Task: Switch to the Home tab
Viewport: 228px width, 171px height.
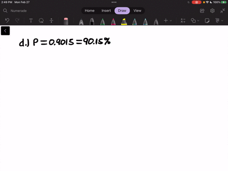Action: 90,10
